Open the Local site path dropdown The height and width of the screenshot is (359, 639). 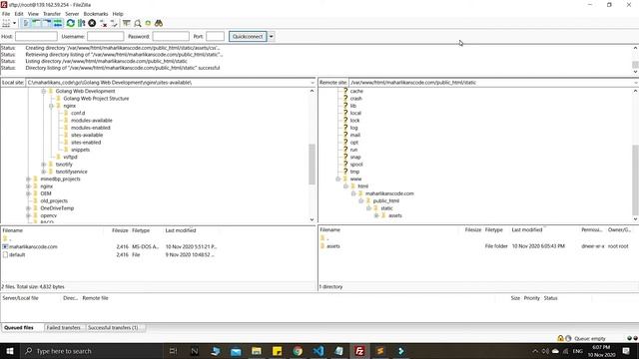tap(313, 82)
